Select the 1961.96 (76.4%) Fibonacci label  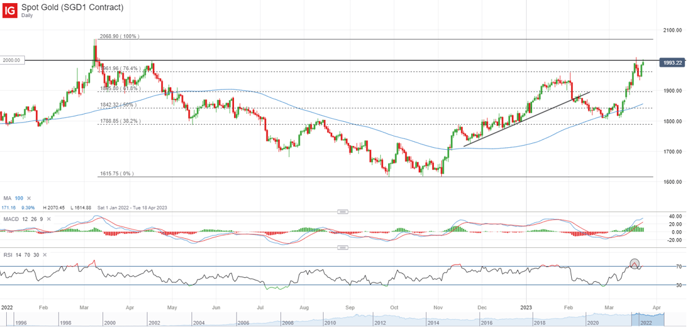pyautogui.click(x=120, y=68)
